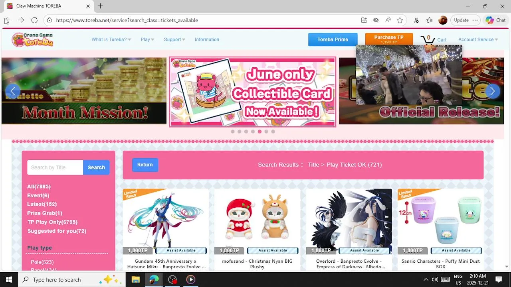Open Hatsune Miku Banpresto Evolve prize
This screenshot has height=287, width=511.
[165, 229]
